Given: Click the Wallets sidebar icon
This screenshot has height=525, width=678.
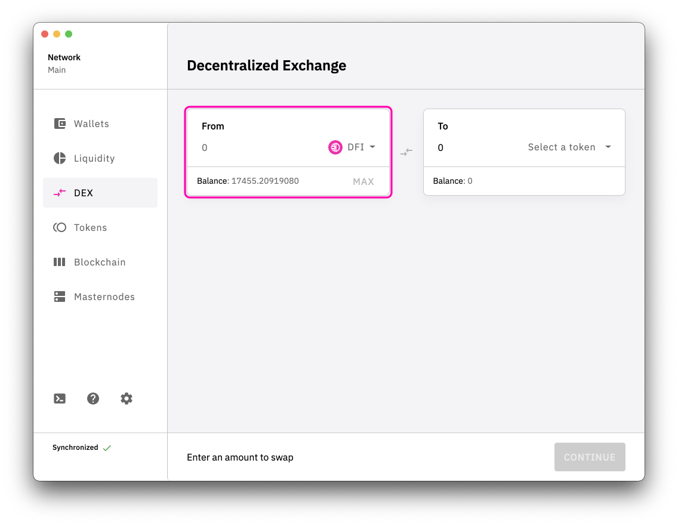Looking at the screenshot, I should pos(60,123).
